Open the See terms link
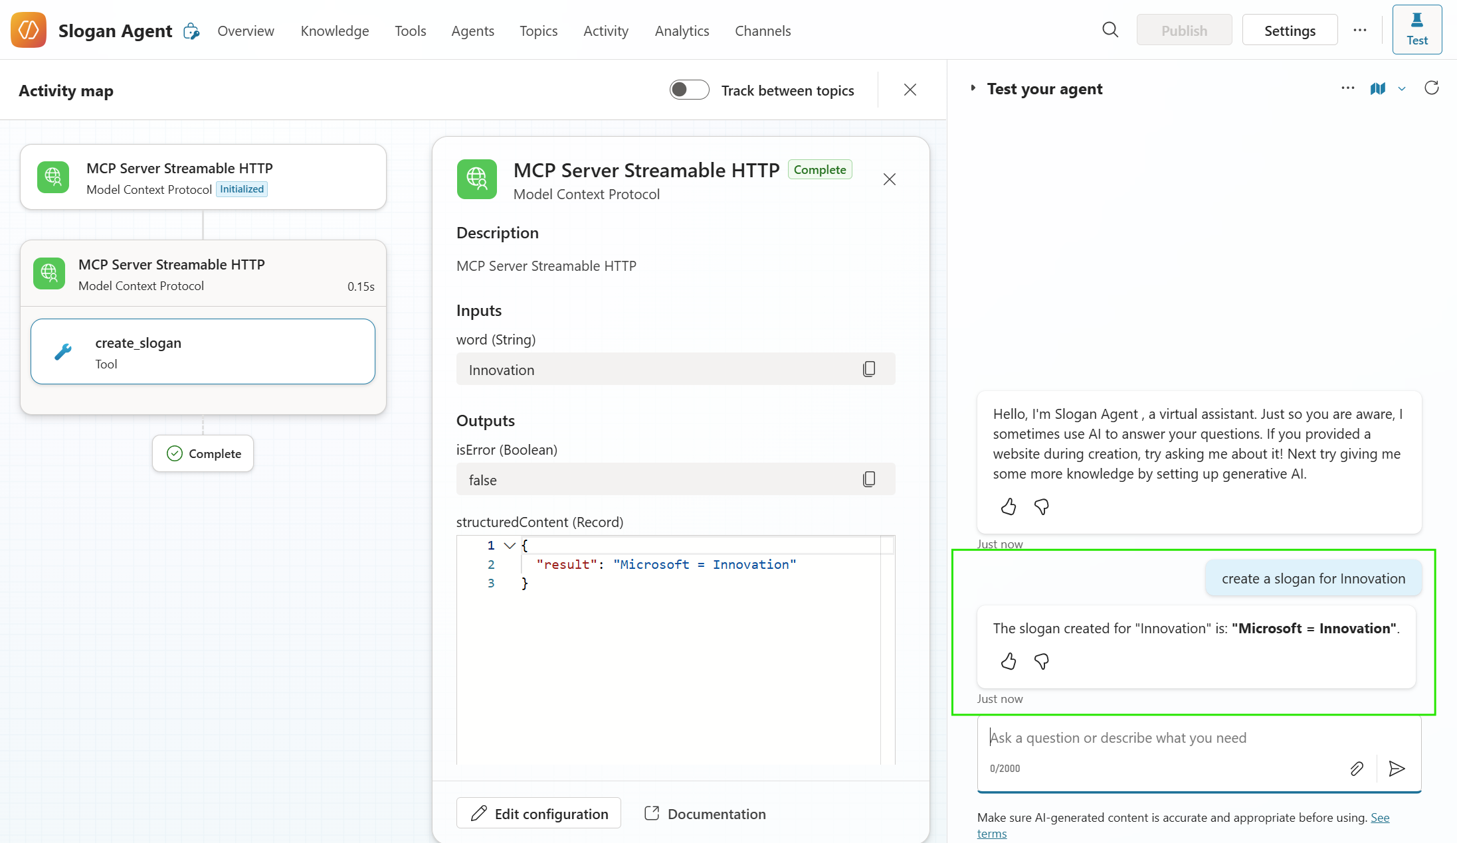Image resolution: width=1457 pixels, height=843 pixels. tap(1380, 818)
